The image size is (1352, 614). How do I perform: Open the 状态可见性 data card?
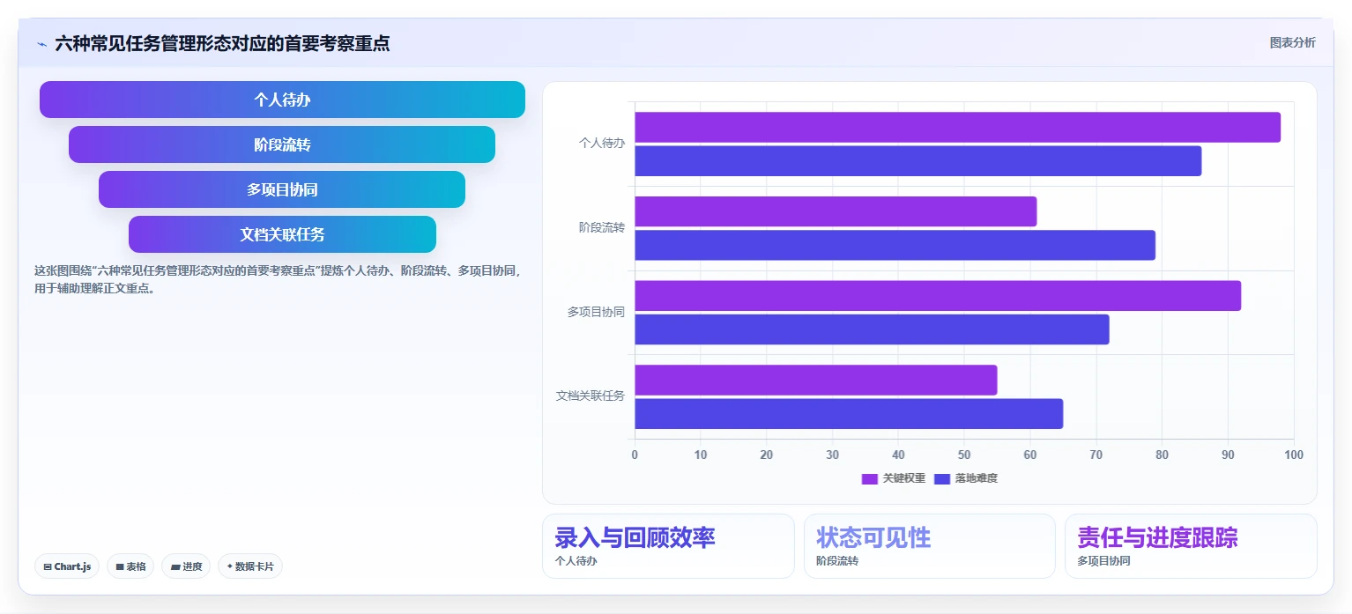(930, 546)
